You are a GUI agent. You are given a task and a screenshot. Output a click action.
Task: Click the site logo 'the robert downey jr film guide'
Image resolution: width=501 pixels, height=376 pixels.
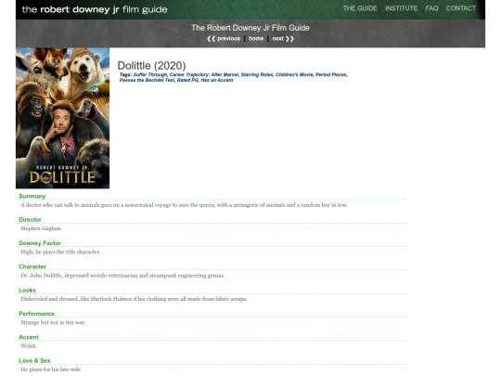click(95, 9)
